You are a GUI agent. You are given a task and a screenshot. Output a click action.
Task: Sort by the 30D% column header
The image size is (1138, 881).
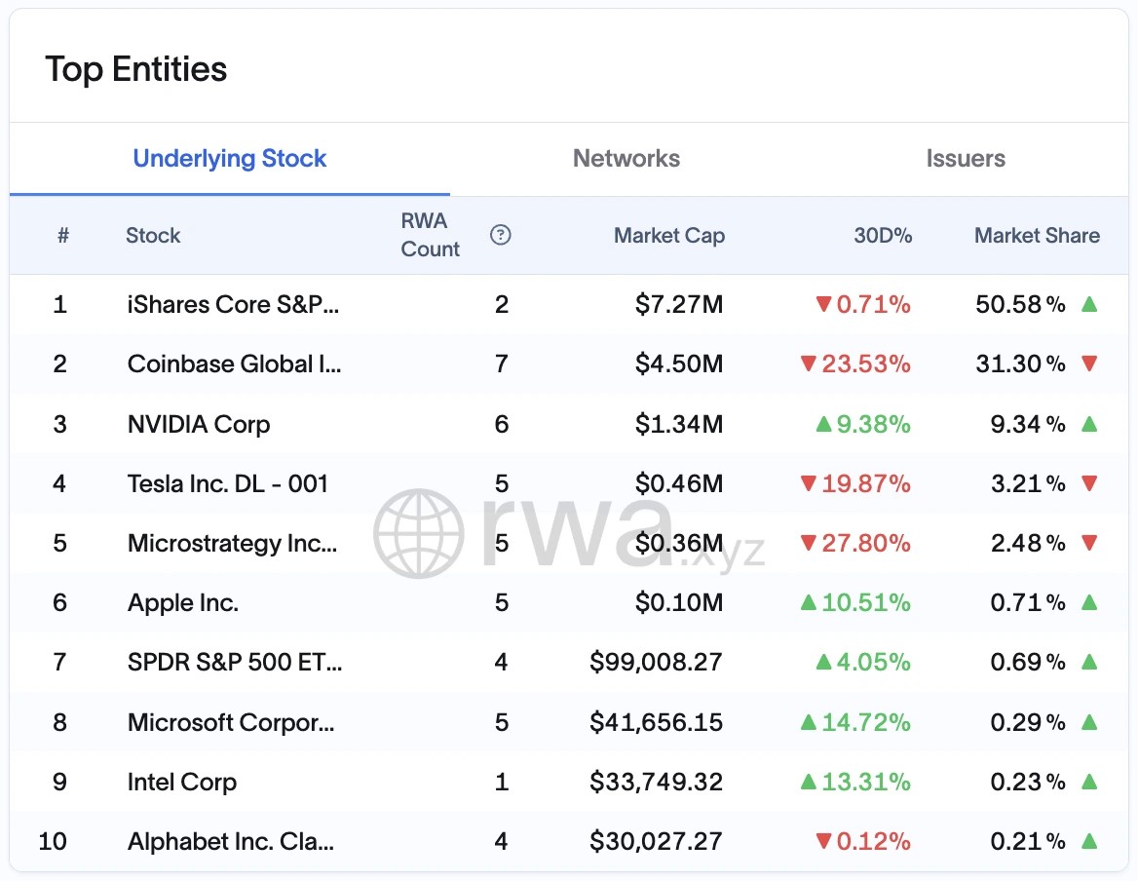tap(883, 235)
